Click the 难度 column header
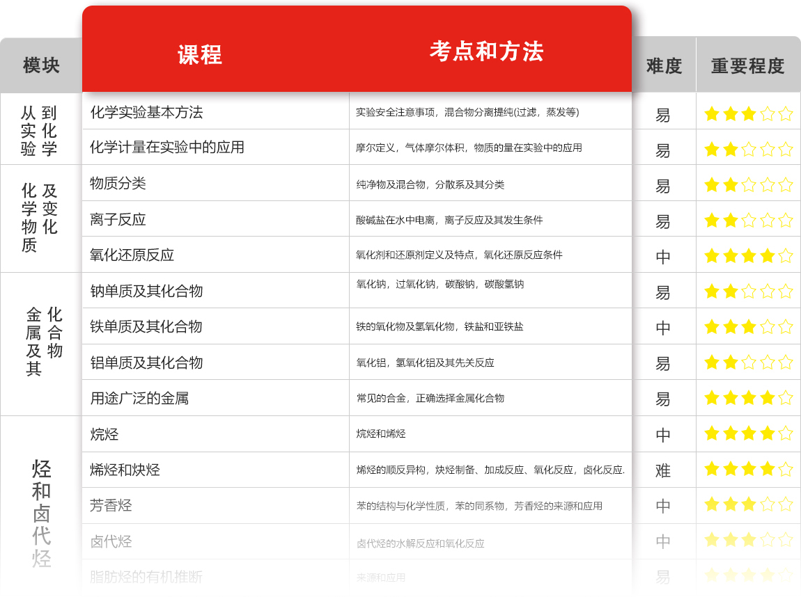Screen dimensions: 801x597 [x=664, y=66]
